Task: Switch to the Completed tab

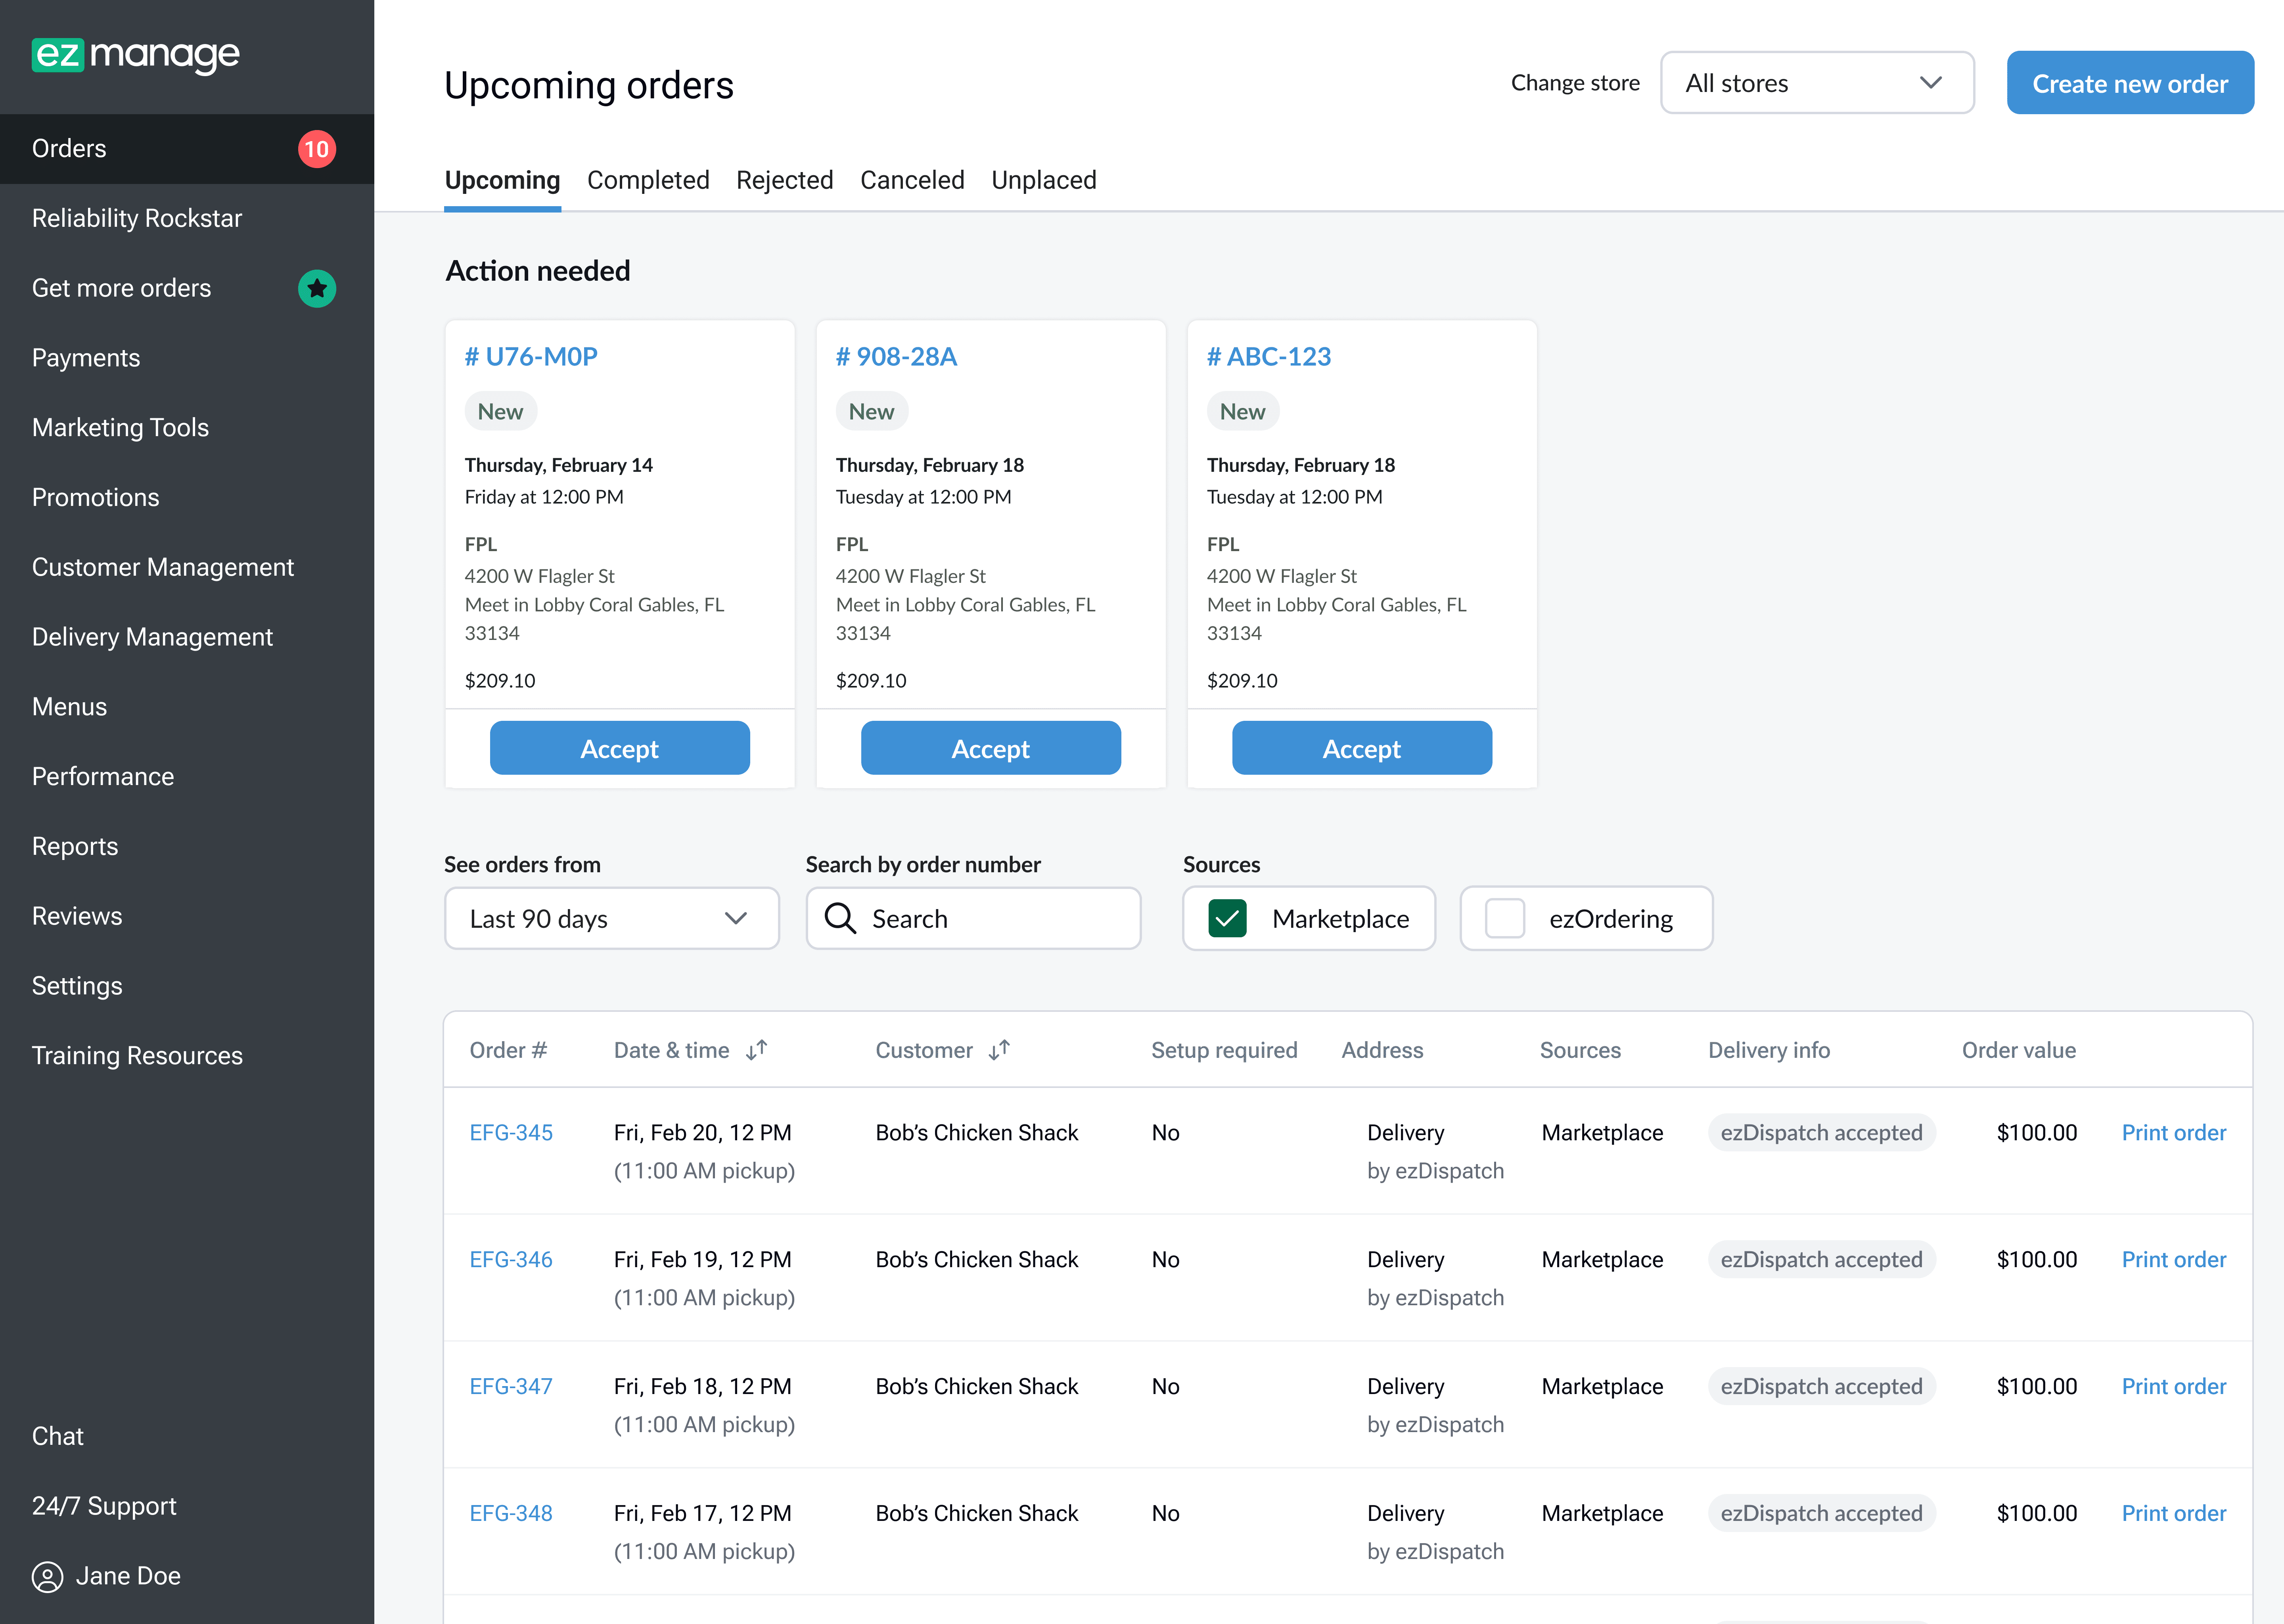Action: [x=648, y=180]
